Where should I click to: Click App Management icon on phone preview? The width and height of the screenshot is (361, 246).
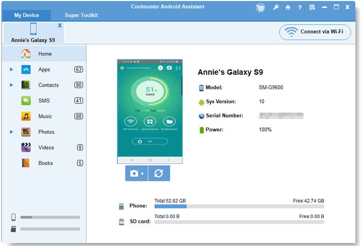(150, 121)
